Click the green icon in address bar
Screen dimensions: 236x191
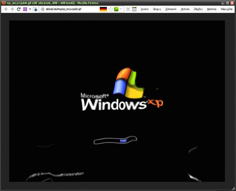tap(116, 9)
